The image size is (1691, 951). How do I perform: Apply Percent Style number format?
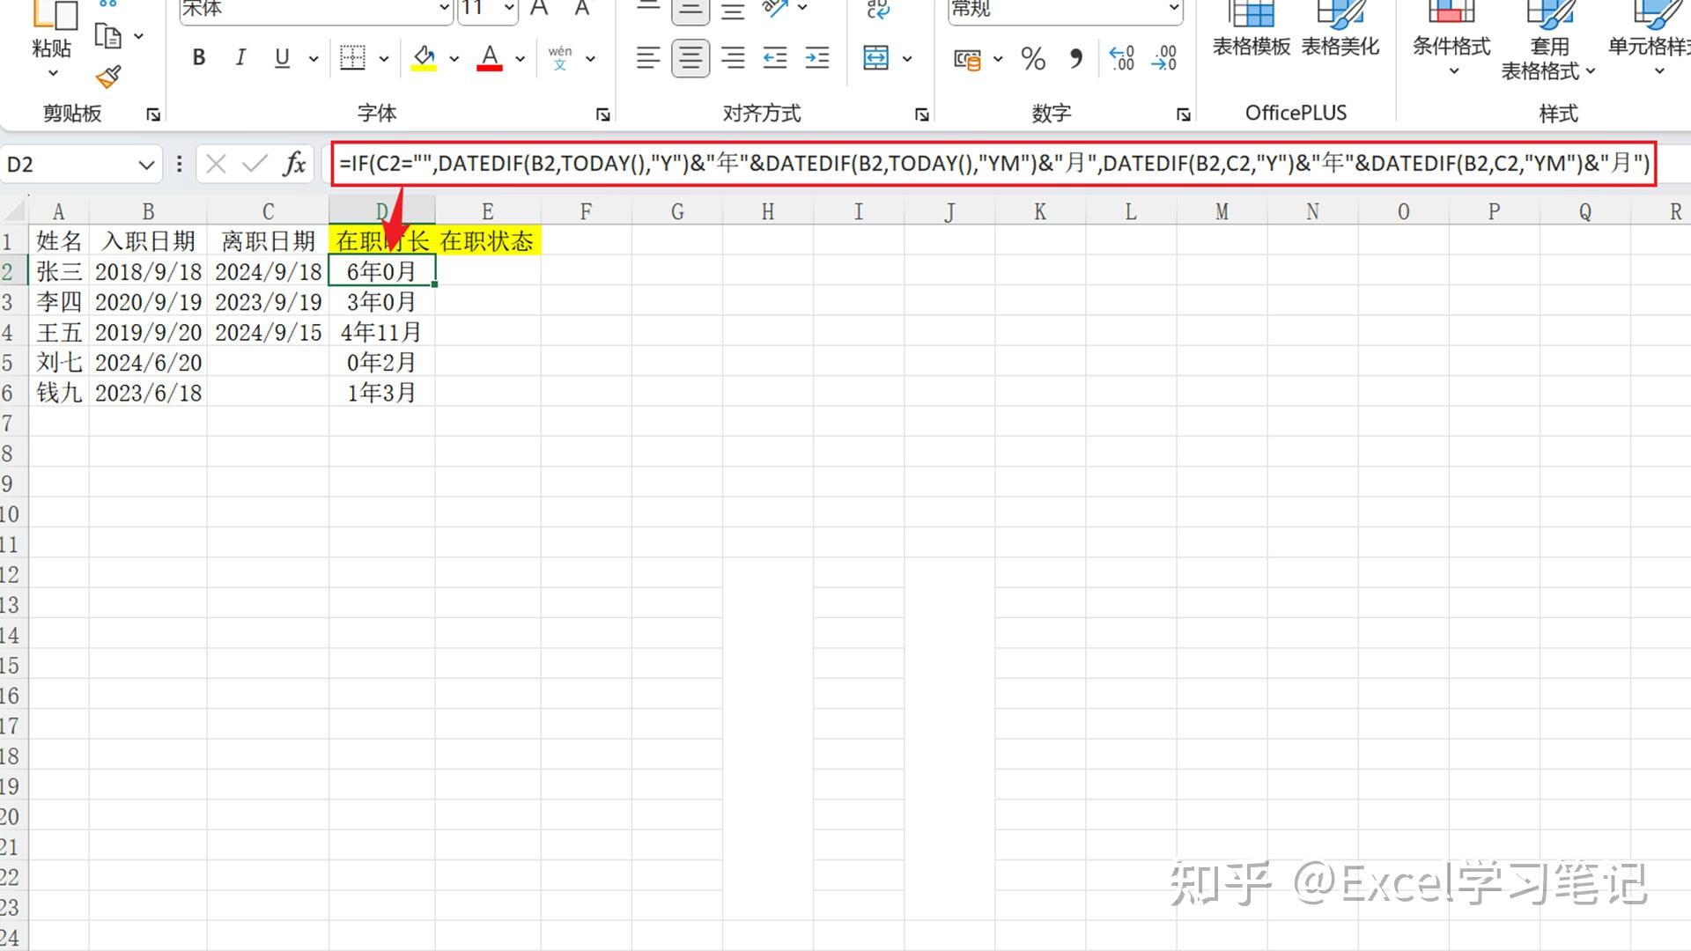pos(1033,59)
